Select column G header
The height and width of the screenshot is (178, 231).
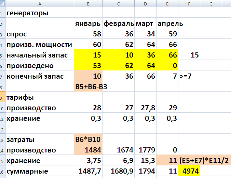(211, 4)
